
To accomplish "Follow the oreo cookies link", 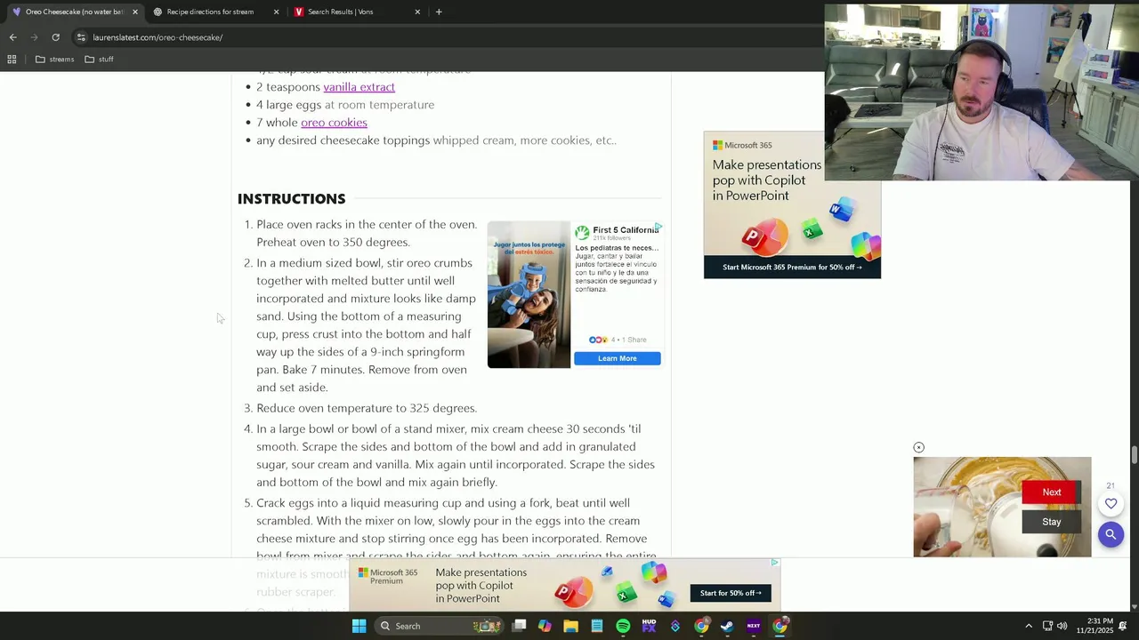I will click(x=334, y=123).
